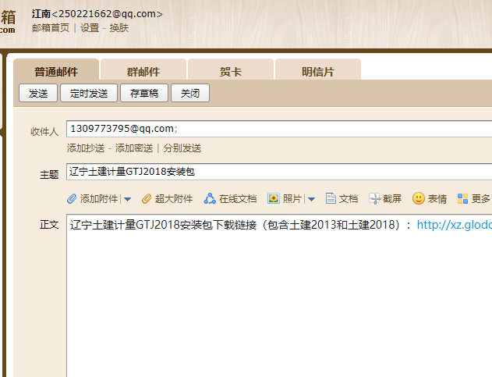
Task: Open the 设置 link
Action: pyautogui.click(x=90, y=28)
